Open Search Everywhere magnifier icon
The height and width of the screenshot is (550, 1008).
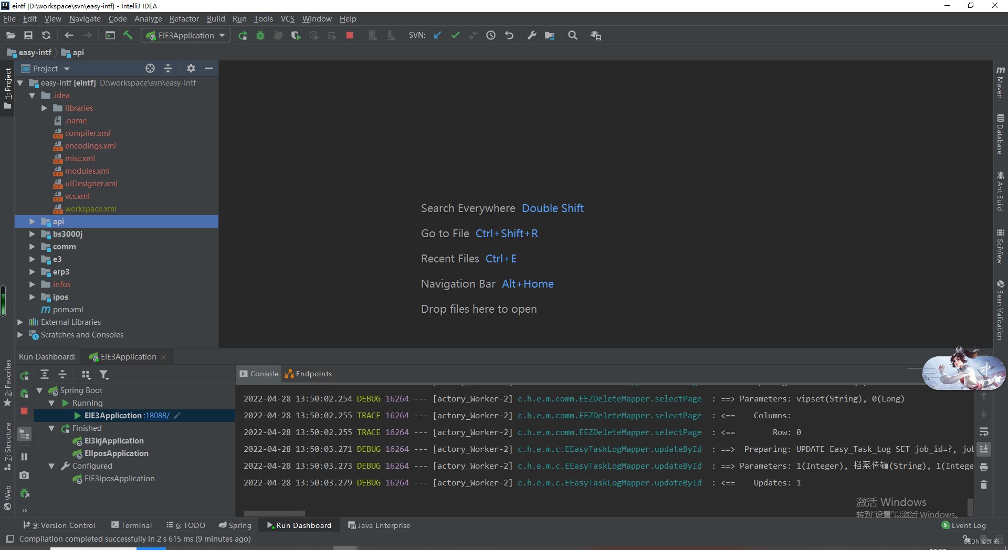[x=572, y=35]
